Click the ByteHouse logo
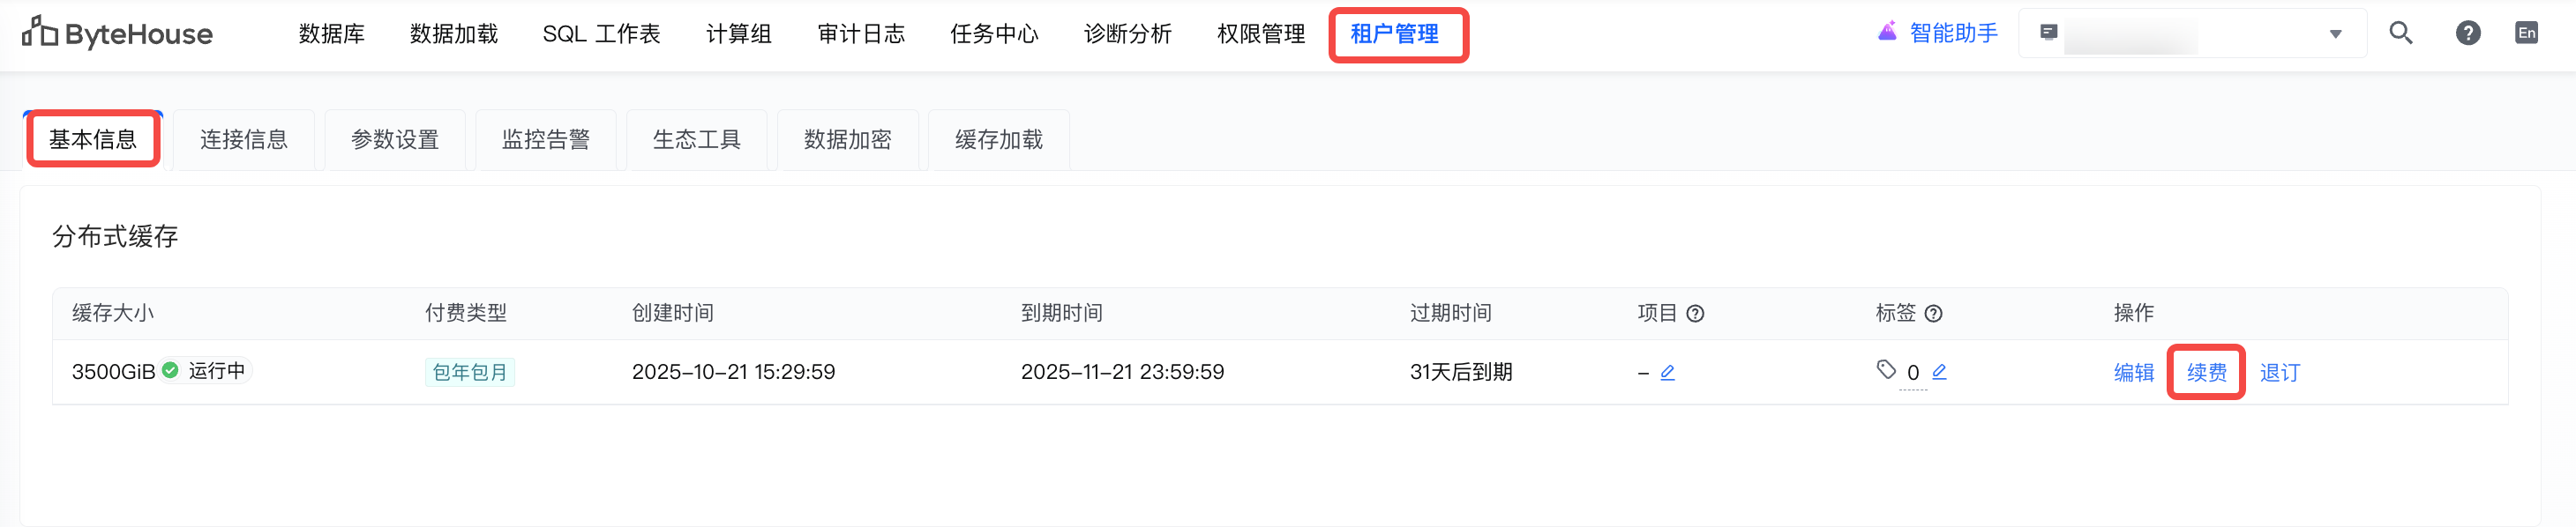Image resolution: width=2576 pixels, height=527 pixels. 118,34
